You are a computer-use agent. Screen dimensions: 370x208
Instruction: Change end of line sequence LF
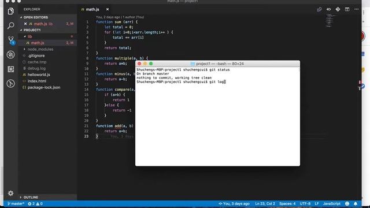pos(317,203)
